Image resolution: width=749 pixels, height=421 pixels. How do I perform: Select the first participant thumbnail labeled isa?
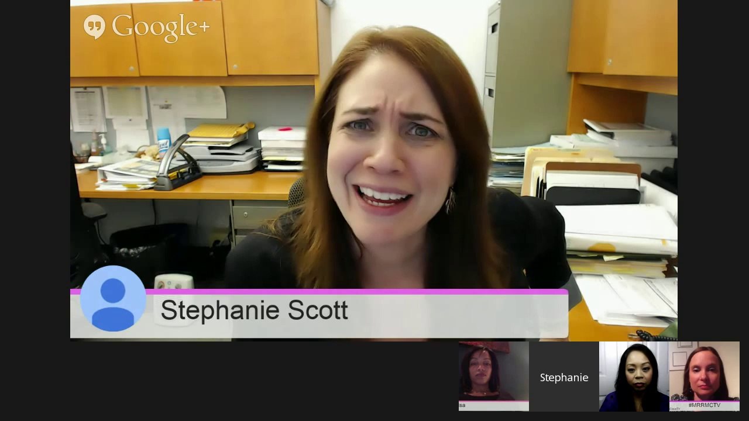[493, 377]
